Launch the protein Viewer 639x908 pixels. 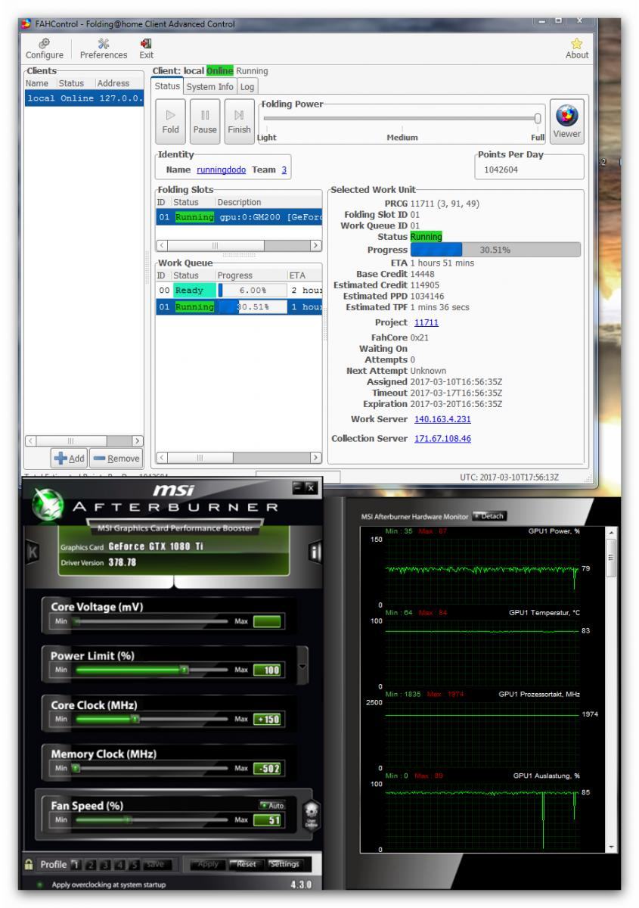(x=567, y=121)
